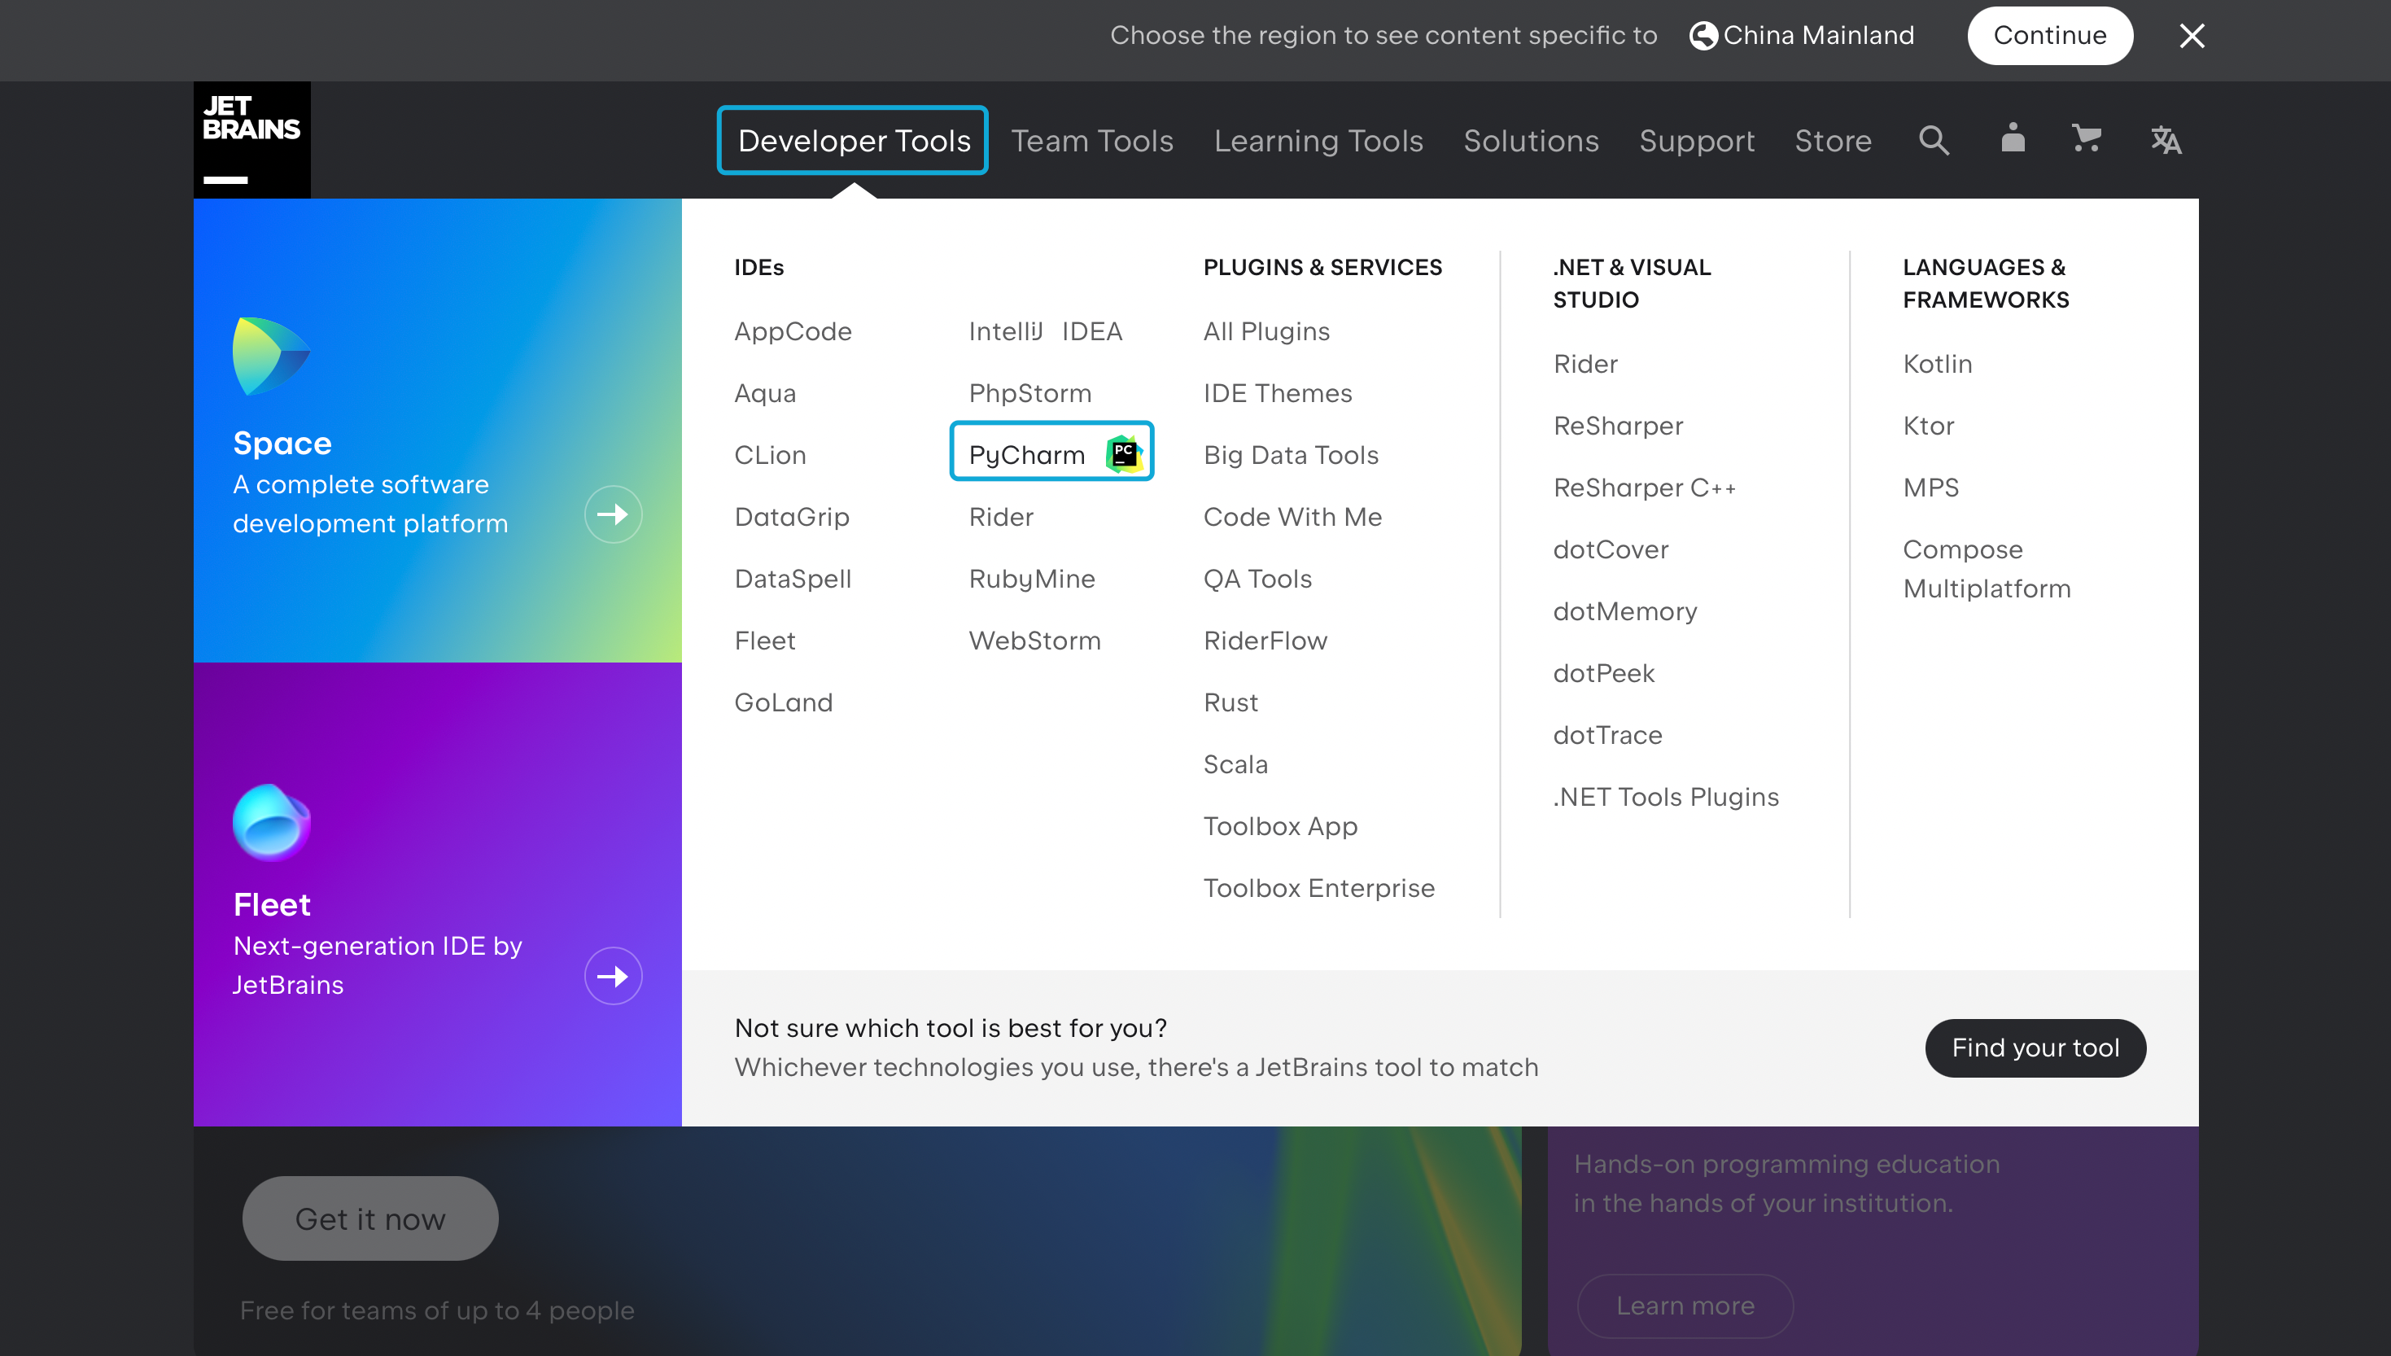Open Scala plugin link

click(1235, 764)
